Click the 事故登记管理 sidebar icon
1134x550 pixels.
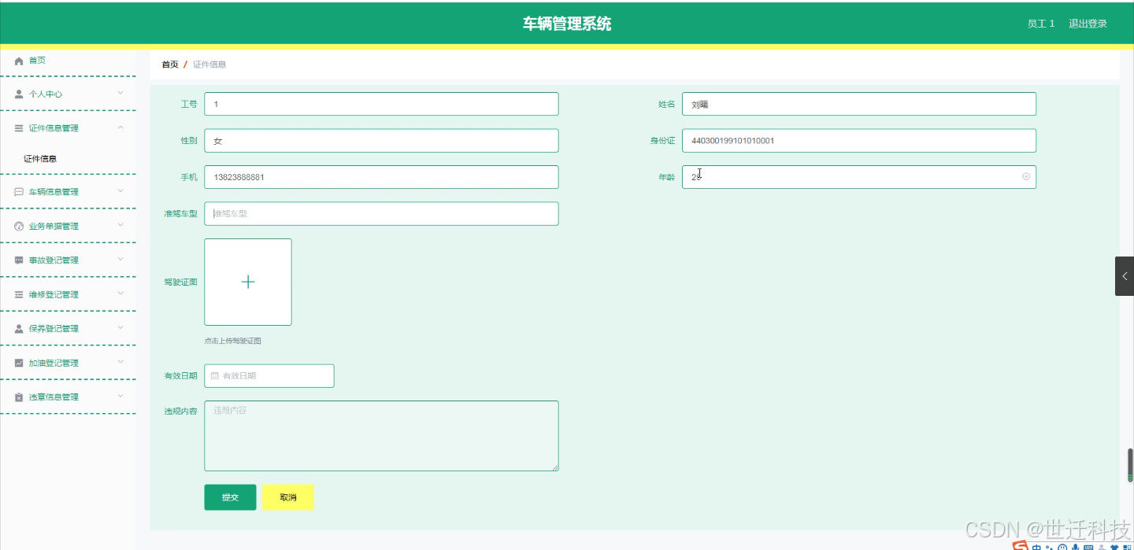click(x=18, y=260)
